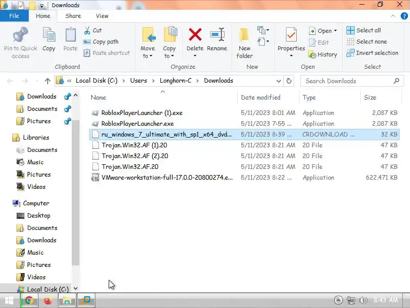Click the volume speaker tray icon
The width and height of the screenshot is (410, 308).
tap(363, 300)
